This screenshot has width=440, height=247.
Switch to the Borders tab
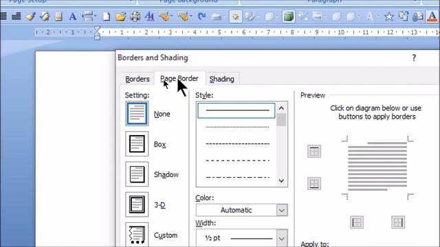coord(137,80)
